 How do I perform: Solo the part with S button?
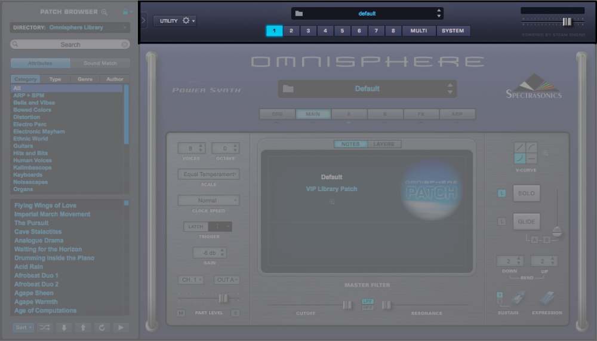pos(235,313)
